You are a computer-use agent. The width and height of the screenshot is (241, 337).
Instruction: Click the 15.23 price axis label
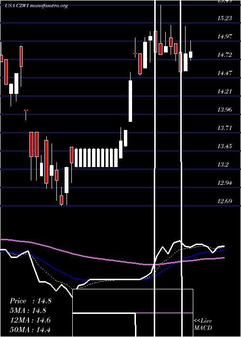(225, 18)
